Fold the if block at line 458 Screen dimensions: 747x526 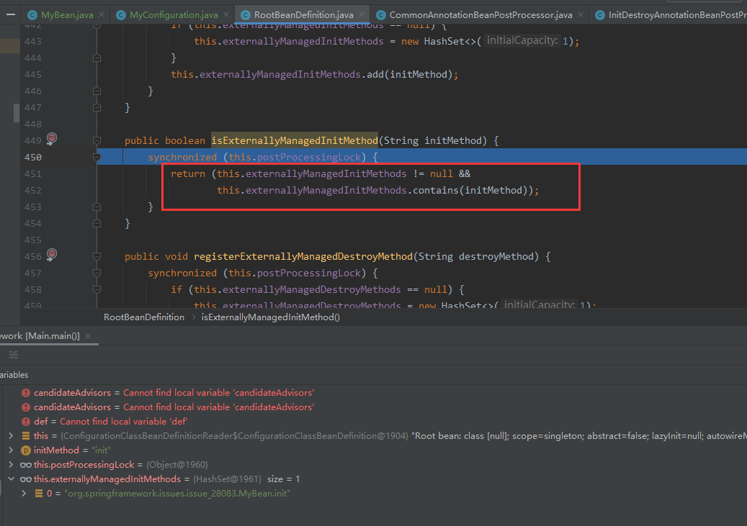tap(97, 289)
